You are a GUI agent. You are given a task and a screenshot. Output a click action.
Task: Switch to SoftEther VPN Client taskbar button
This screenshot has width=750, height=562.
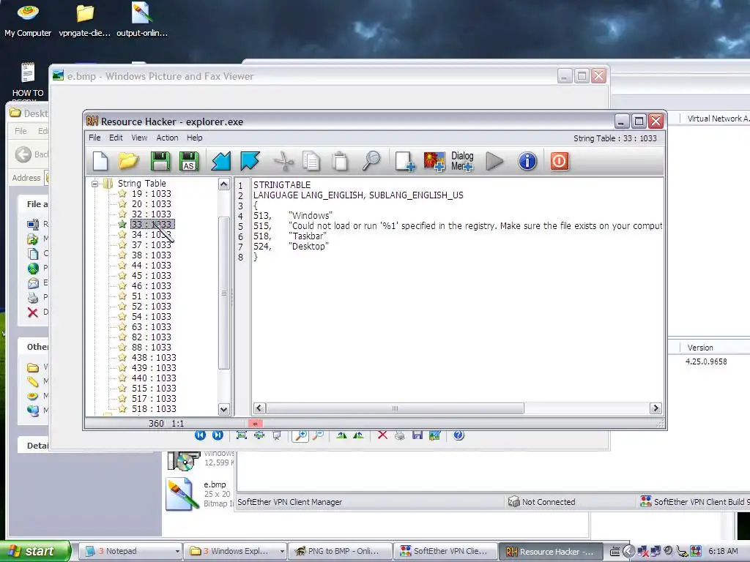pos(446,551)
